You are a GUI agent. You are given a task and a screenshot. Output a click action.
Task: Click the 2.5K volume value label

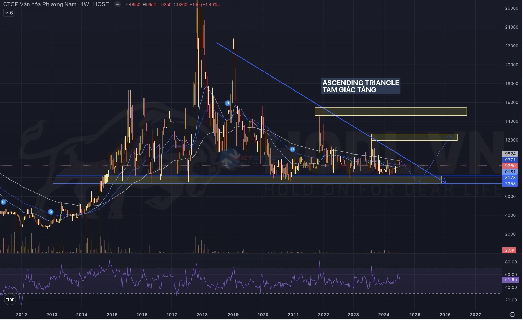[509, 250]
